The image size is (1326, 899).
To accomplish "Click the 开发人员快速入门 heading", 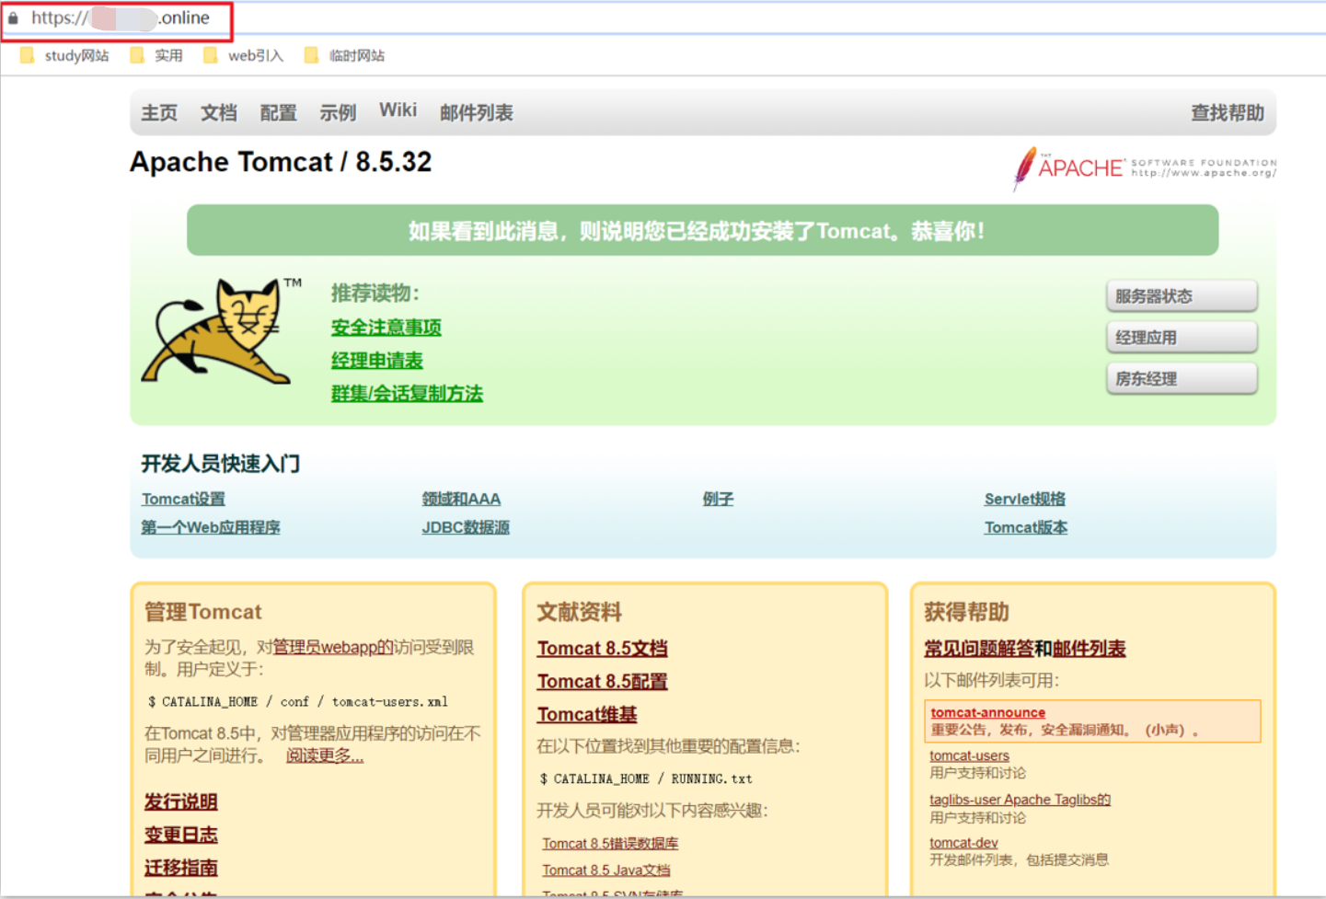I will pyautogui.click(x=221, y=464).
